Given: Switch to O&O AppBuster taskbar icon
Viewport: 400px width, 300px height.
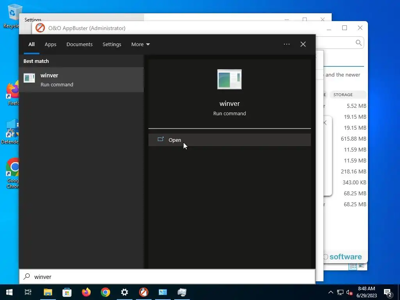Looking at the screenshot, I should tap(144, 292).
